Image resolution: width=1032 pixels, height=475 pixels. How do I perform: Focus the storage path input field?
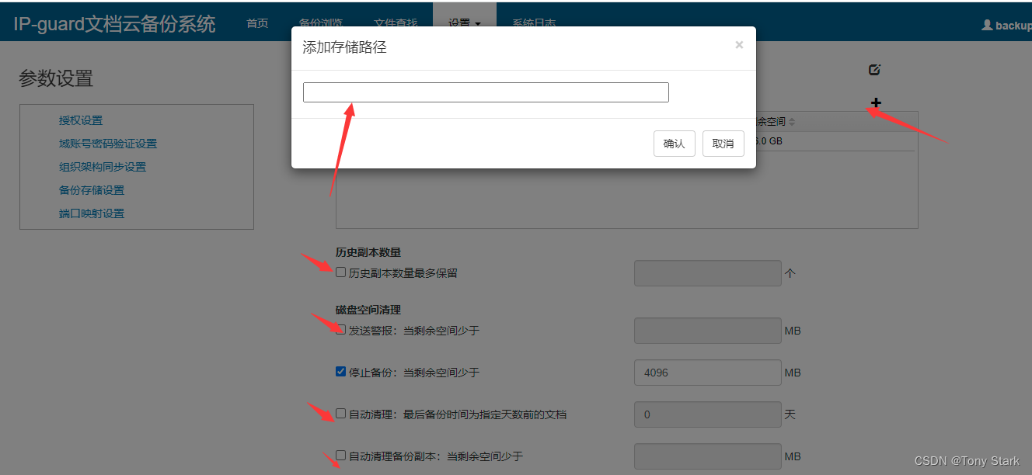486,92
